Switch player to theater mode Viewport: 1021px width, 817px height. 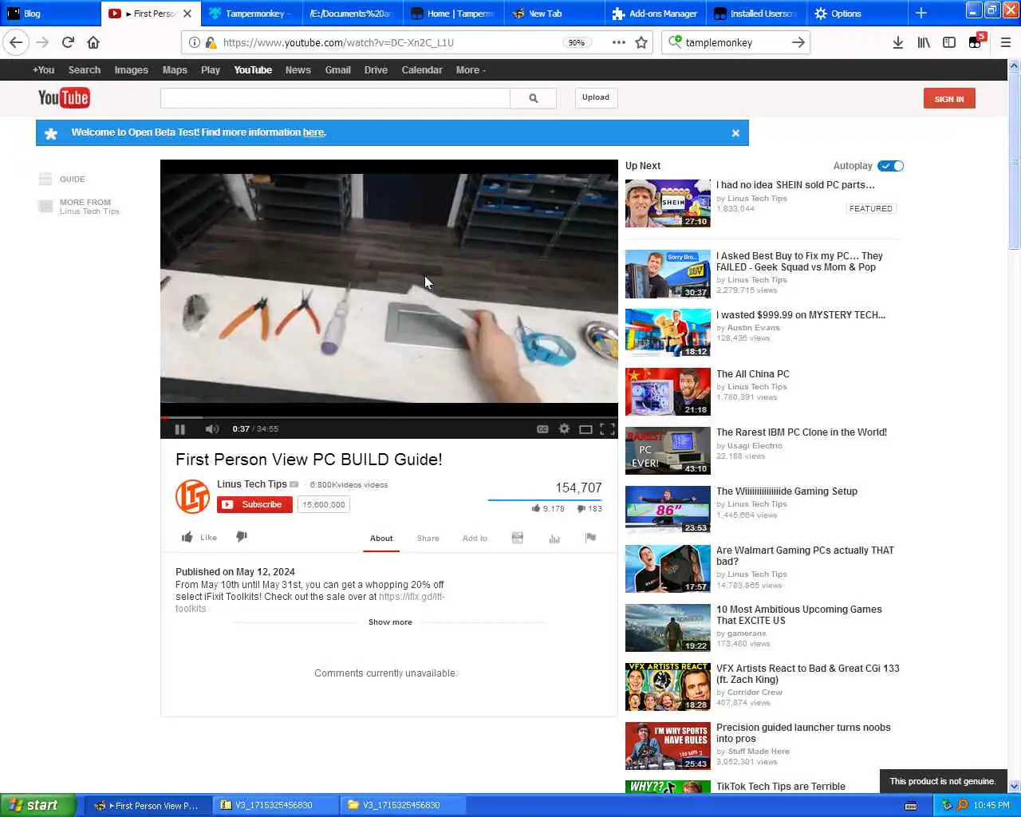tap(585, 429)
